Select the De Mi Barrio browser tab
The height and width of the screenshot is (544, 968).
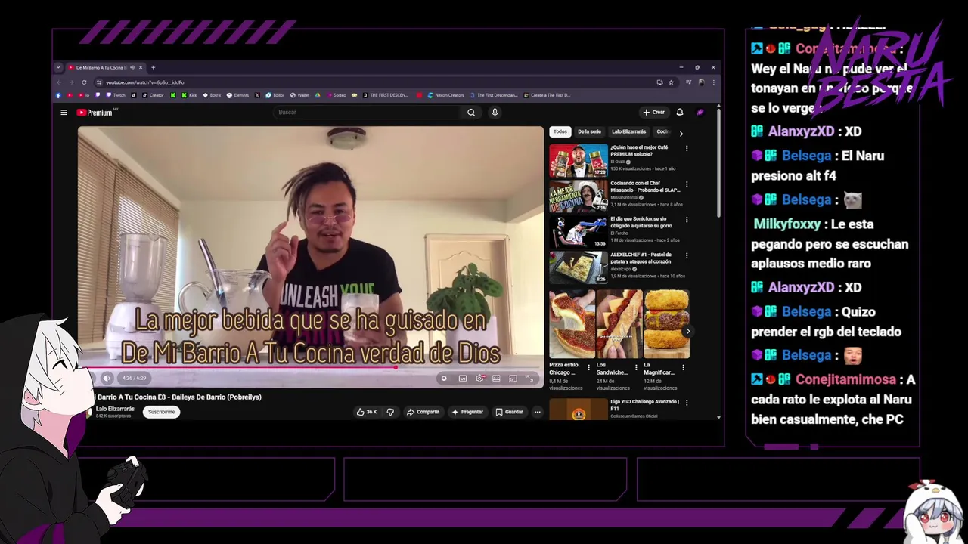[x=104, y=67]
